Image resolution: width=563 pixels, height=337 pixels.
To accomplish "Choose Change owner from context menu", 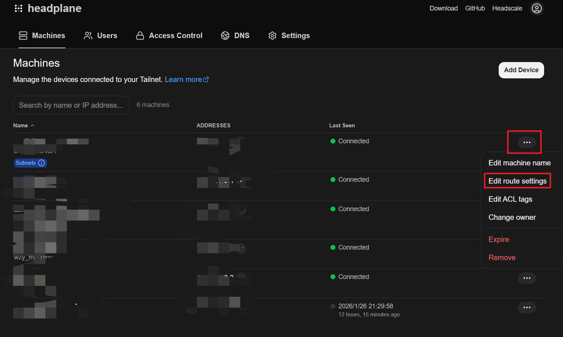I will coord(512,217).
